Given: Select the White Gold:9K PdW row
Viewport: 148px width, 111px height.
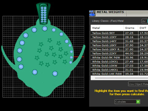Looking at the screenshot, I should tap(119, 58).
